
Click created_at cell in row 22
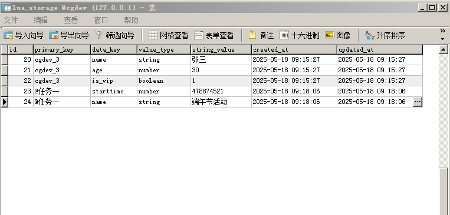pos(294,80)
